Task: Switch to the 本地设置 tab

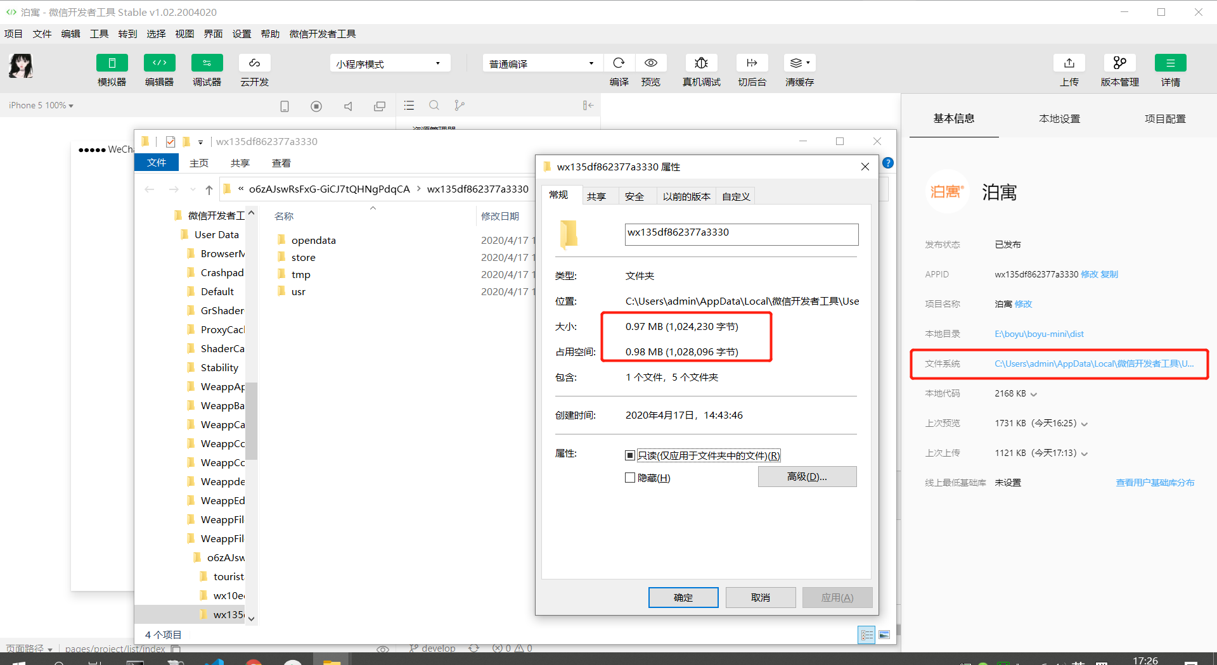Action: 1059,118
